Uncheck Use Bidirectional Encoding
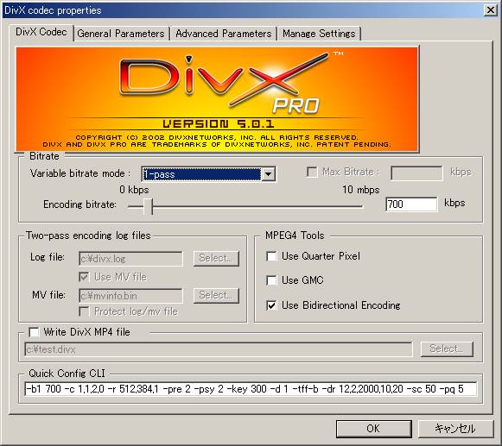 tap(271, 305)
